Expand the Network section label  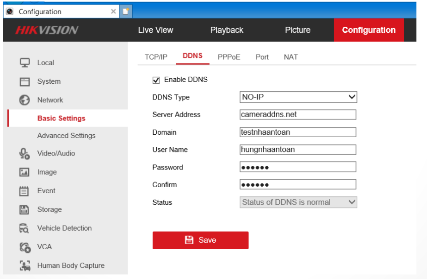pos(50,100)
